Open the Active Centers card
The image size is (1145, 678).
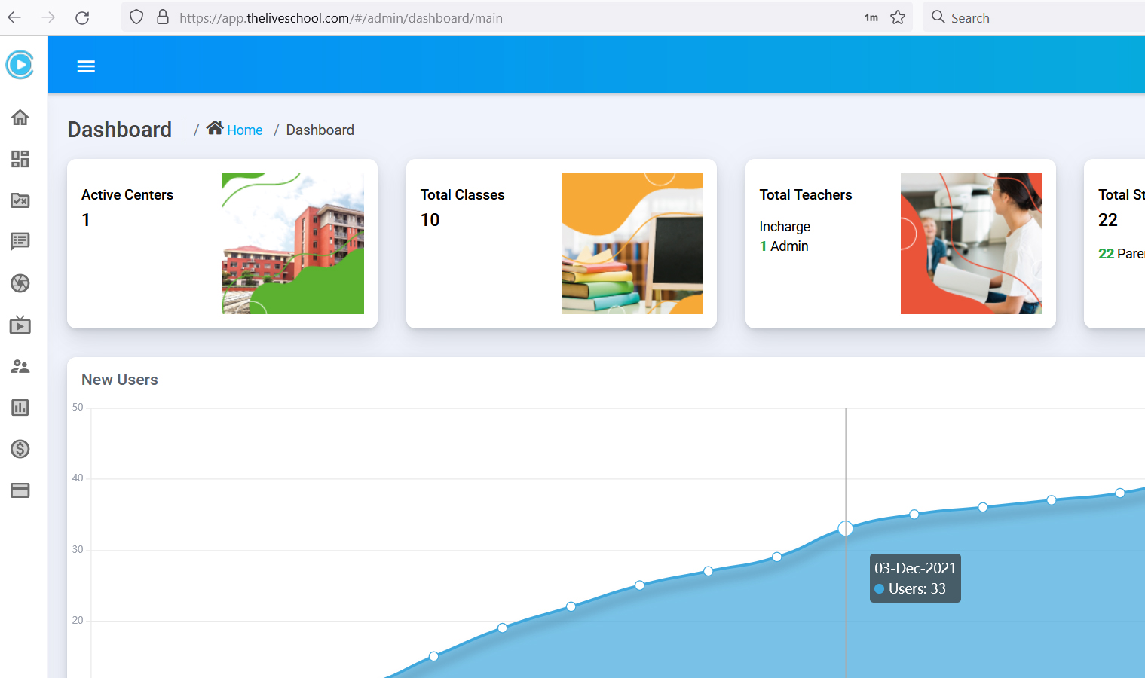(222, 243)
